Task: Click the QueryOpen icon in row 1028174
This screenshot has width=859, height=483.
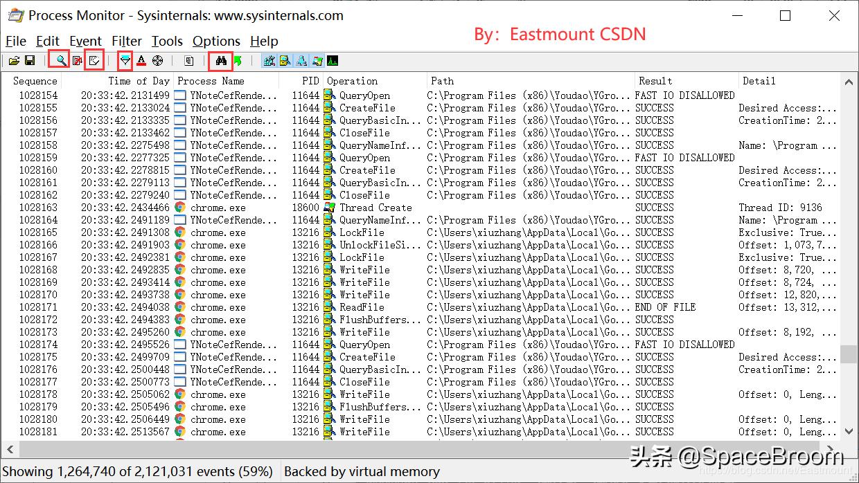Action: (x=330, y=344)
